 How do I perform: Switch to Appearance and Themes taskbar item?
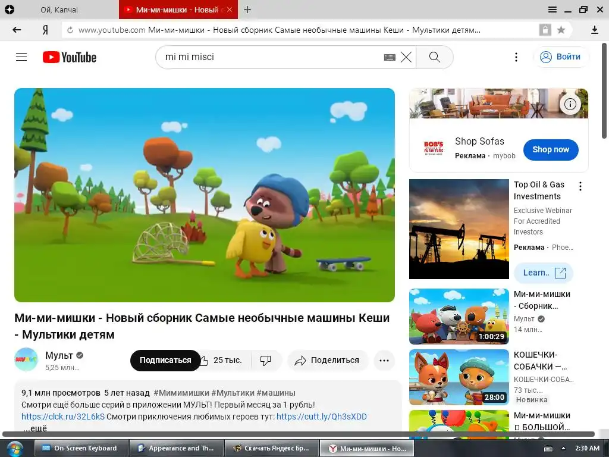click(x=176, y=448)
